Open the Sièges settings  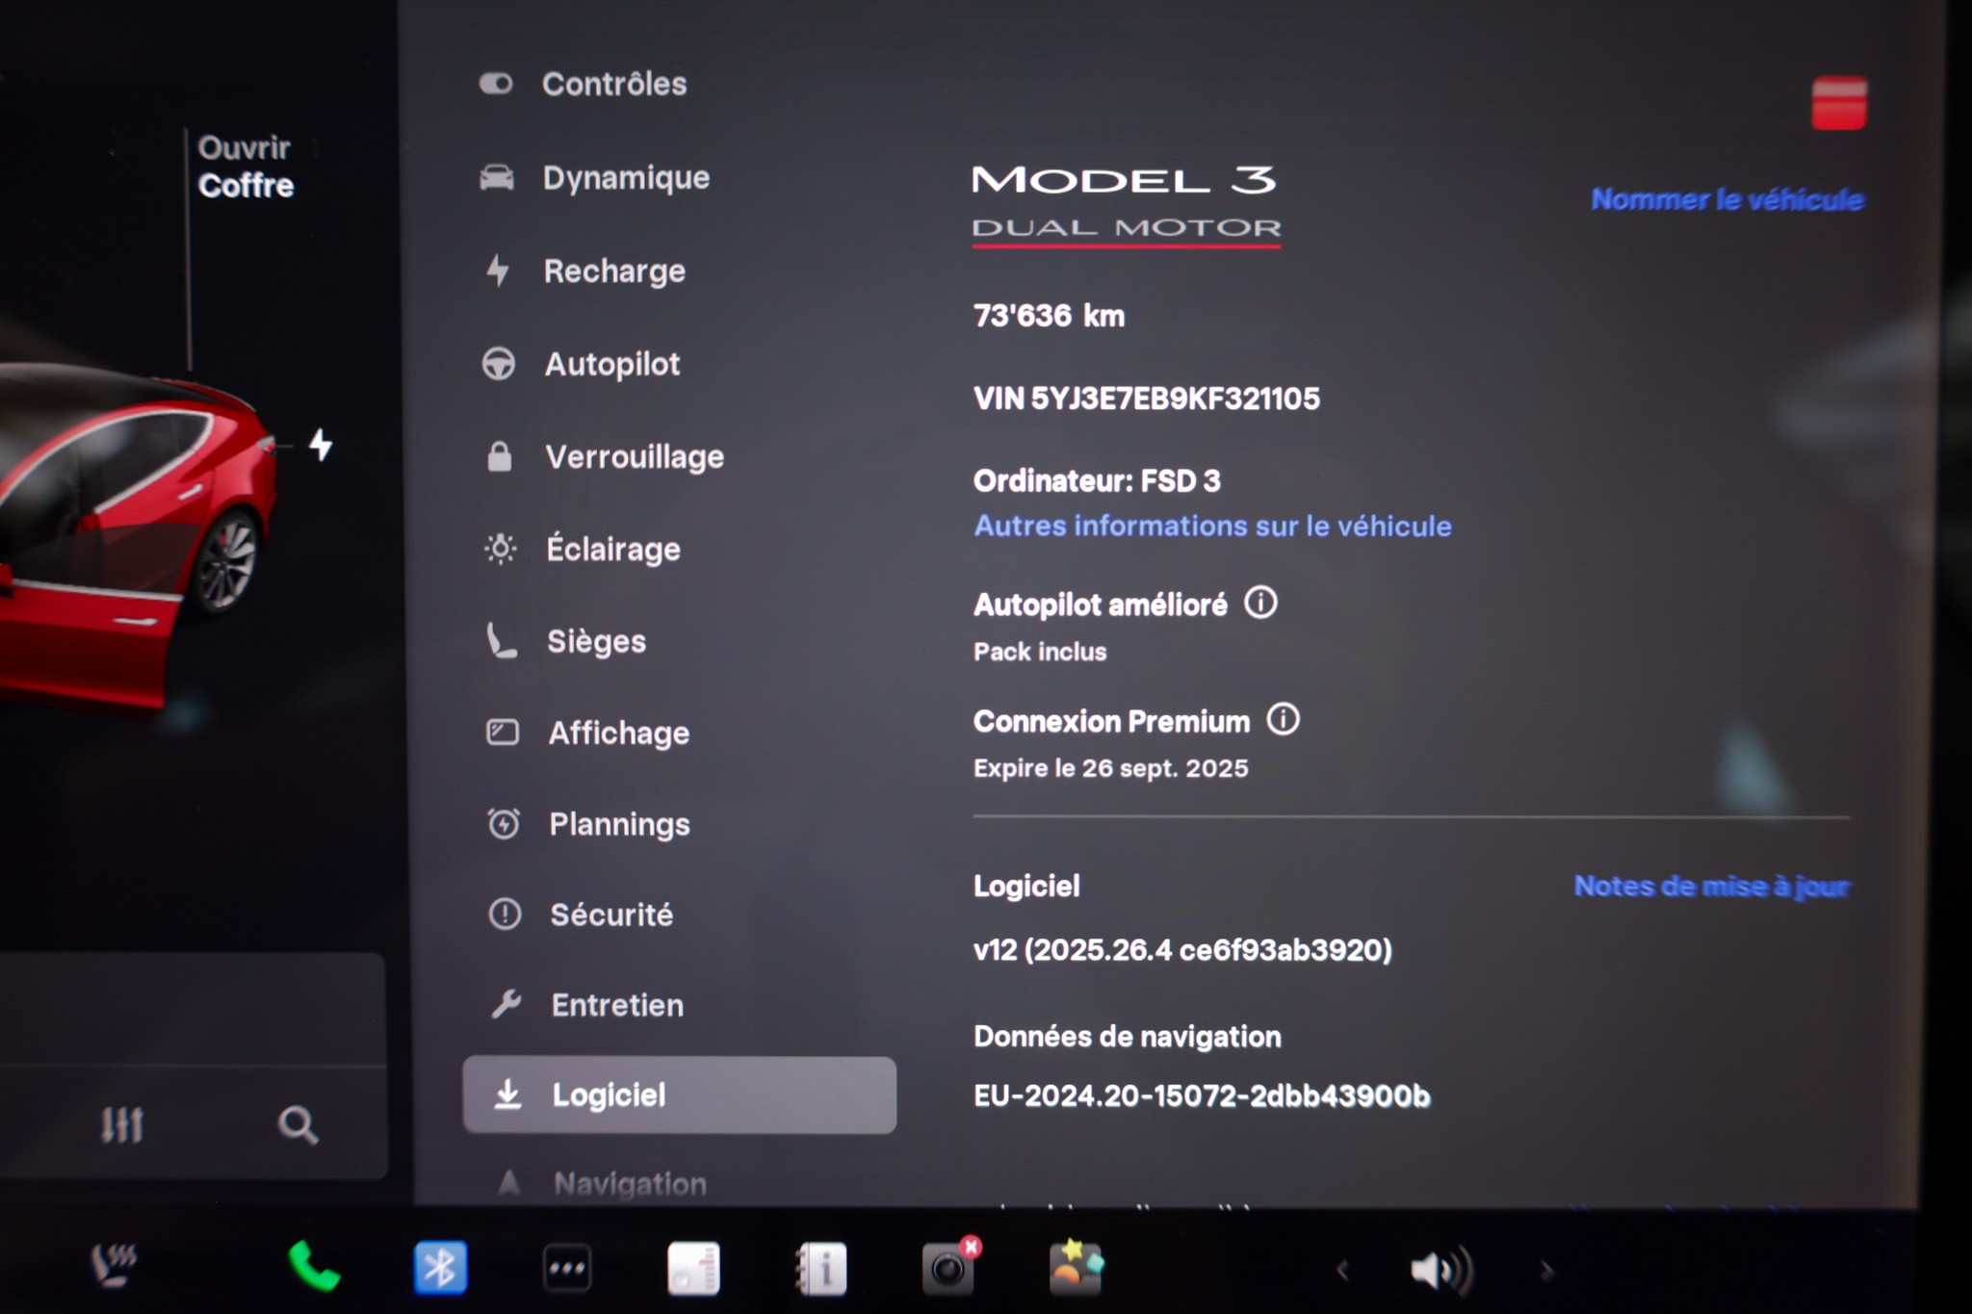[x=596, y=641]
